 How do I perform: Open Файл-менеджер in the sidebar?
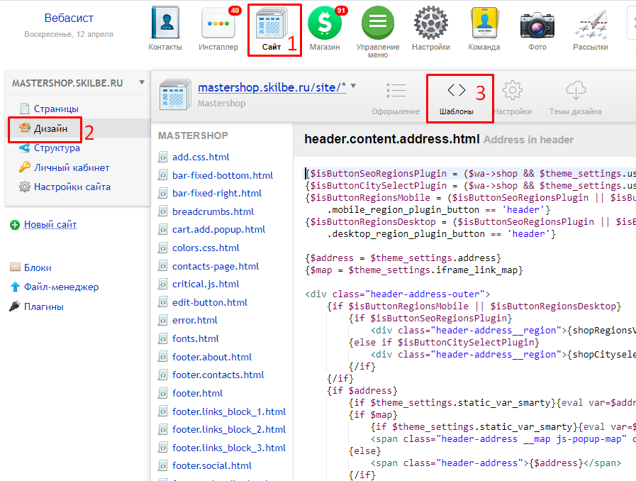coord(61,287)
